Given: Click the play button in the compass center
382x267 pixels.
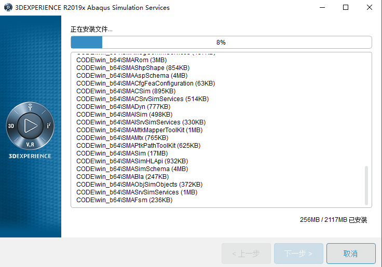Looking at the screenshot, I should [30, 125].
